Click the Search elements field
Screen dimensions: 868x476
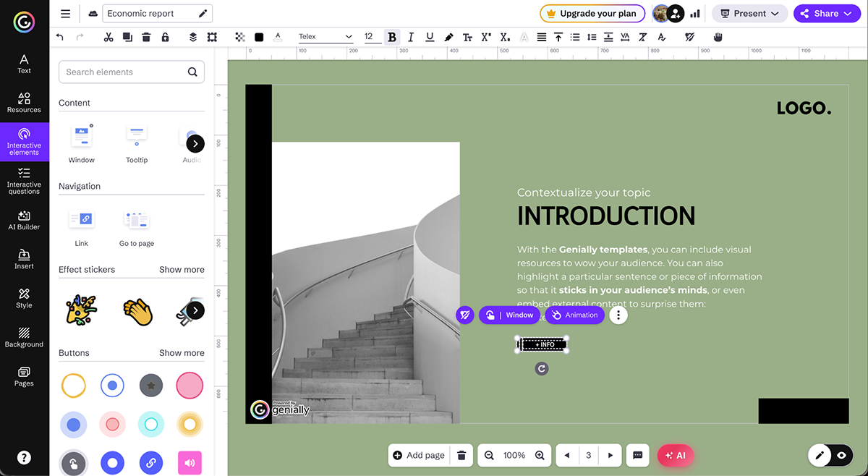pyautogui.click(x=131, y=72)
